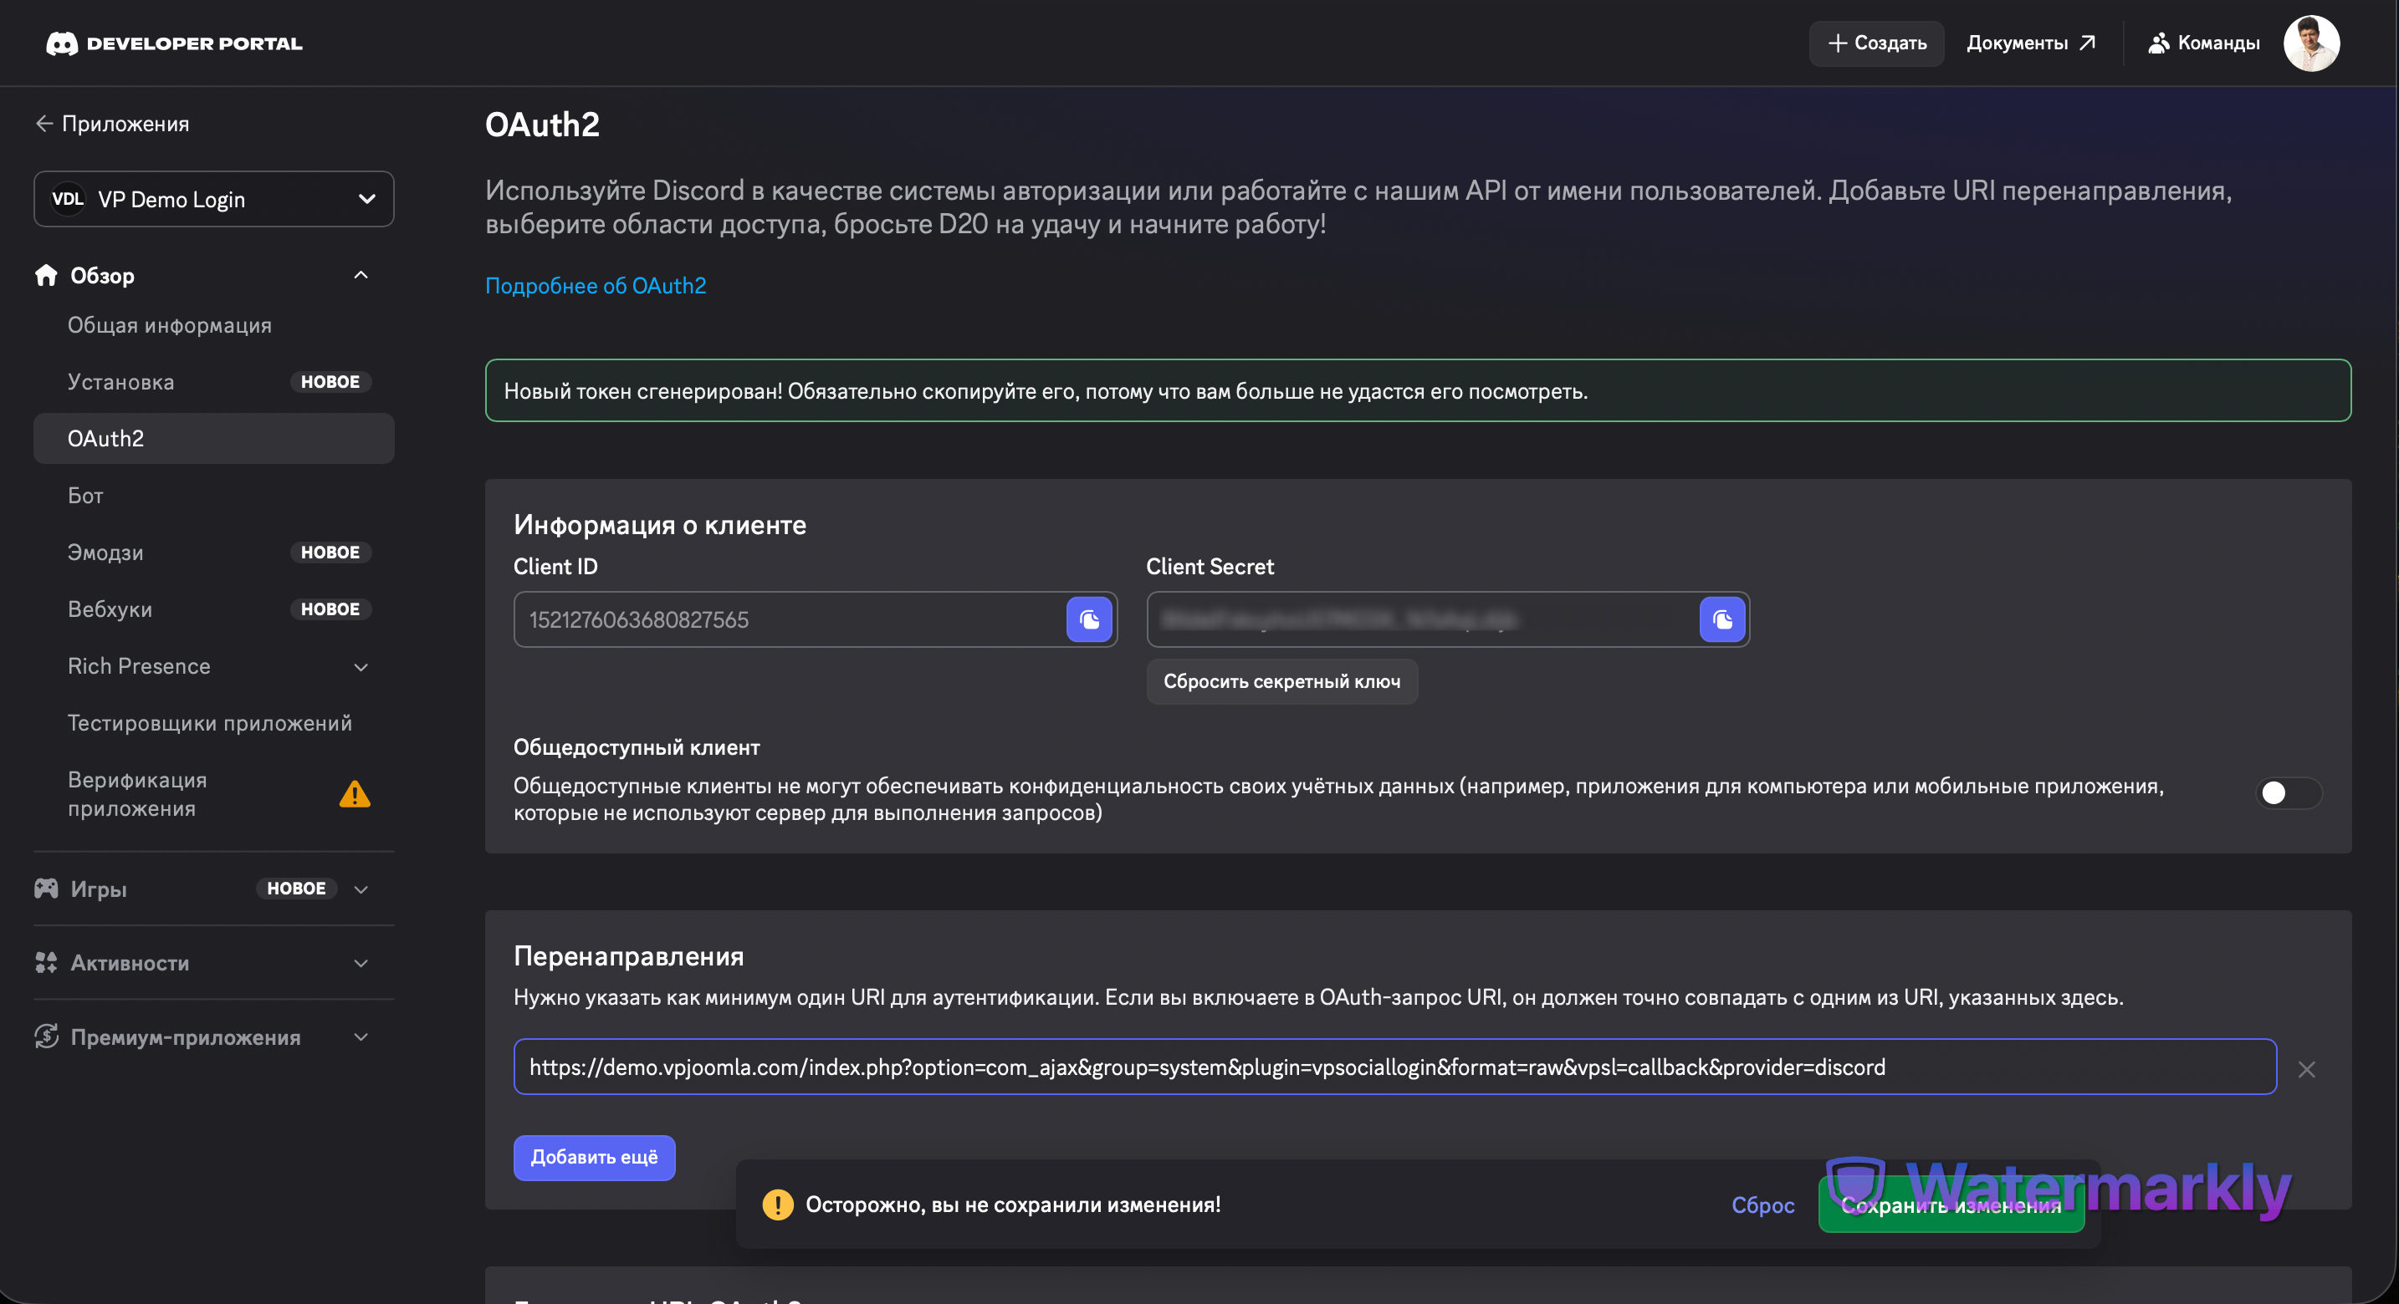Copy the Client ID value
The height and width of the screenshot is (1304, 2399).
coord(1089,620)
